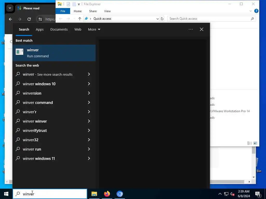
Task: Select the 'winver winver' web suggestion
Action: point(54,121)
